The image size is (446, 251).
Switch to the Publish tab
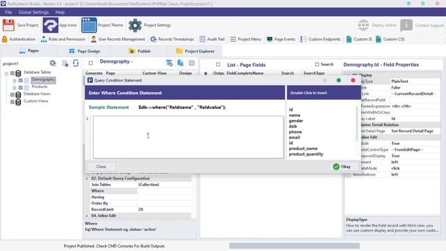(x=139, y=51)
